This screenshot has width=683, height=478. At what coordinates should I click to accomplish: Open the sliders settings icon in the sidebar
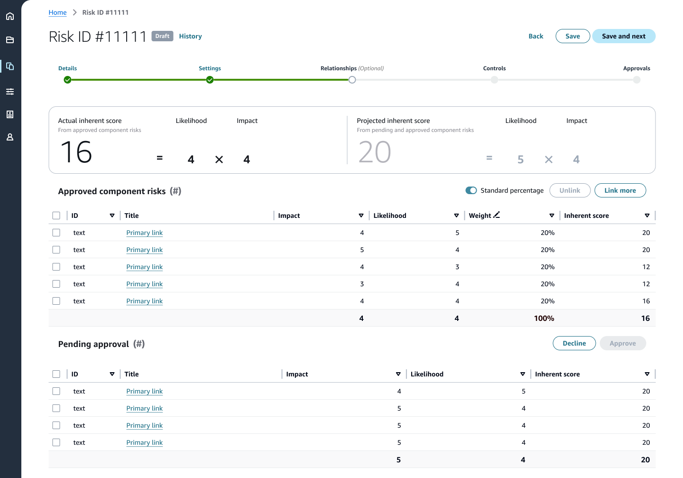pyautogui.click(x=10, y=92)
